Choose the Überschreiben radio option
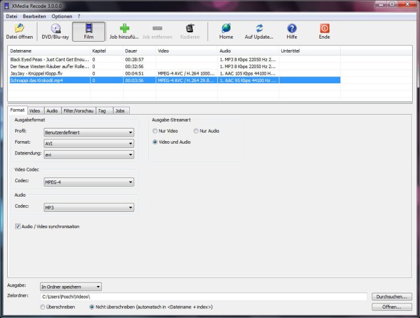This screenshot has width=420, height=318. coord(43,307)
